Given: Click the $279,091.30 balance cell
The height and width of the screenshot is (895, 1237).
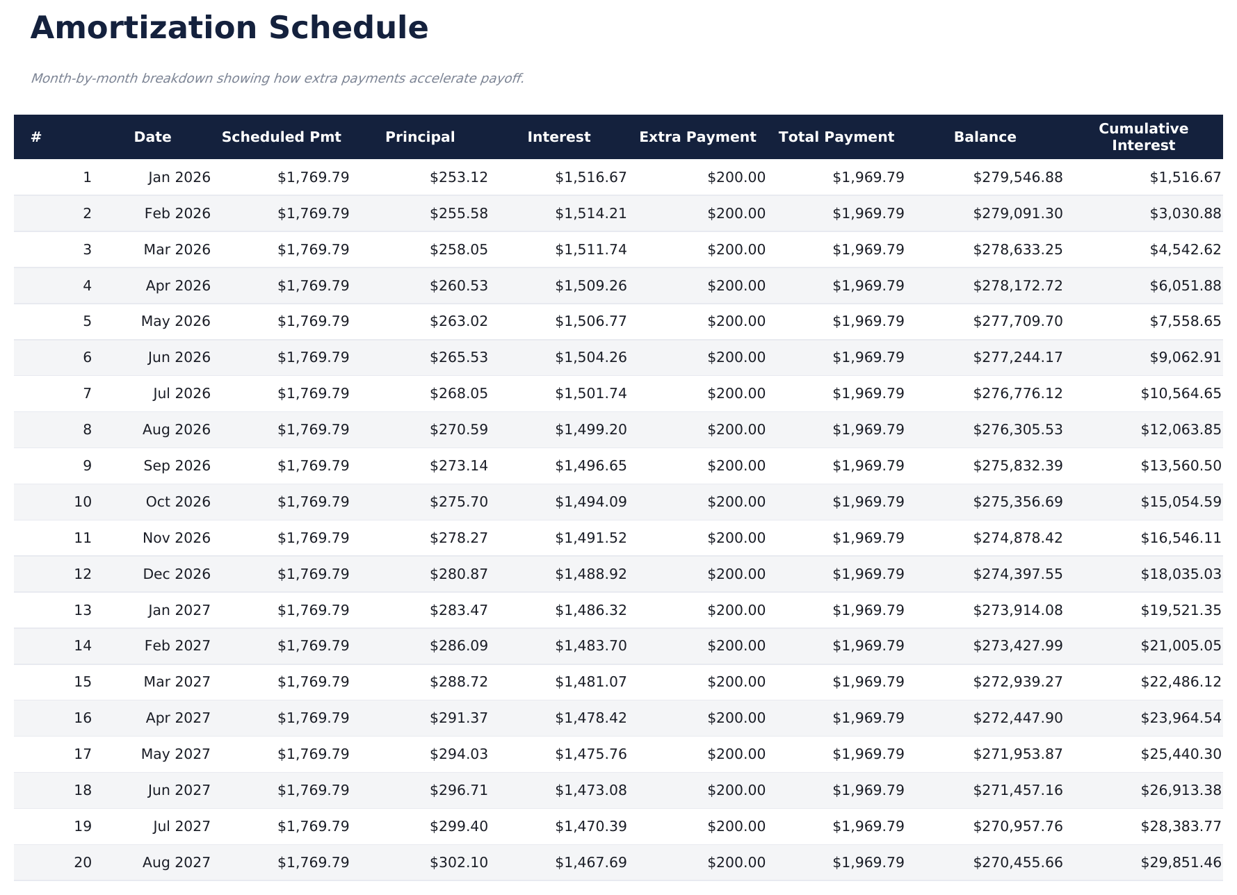Looking at the screenshot, I should click(x=1017, y=213).
